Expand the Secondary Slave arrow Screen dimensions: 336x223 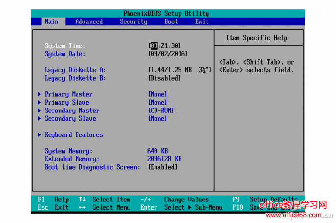pos(39,119)
